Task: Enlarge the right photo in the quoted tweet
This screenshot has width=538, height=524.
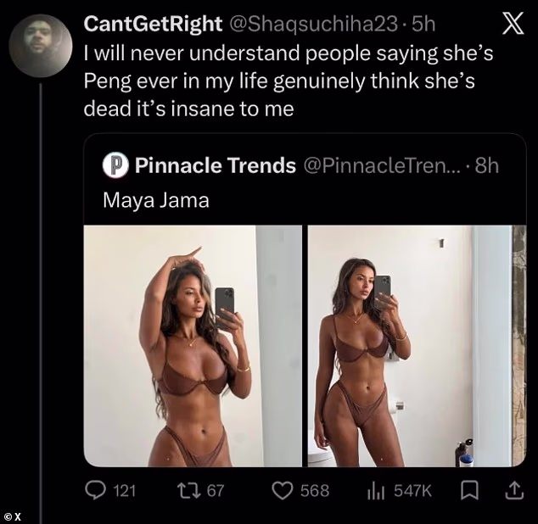Action: pos(417,346)
